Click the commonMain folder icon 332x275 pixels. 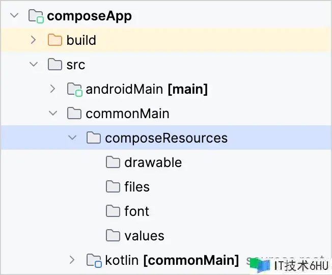pyautogui.click(x=74, y=114)
